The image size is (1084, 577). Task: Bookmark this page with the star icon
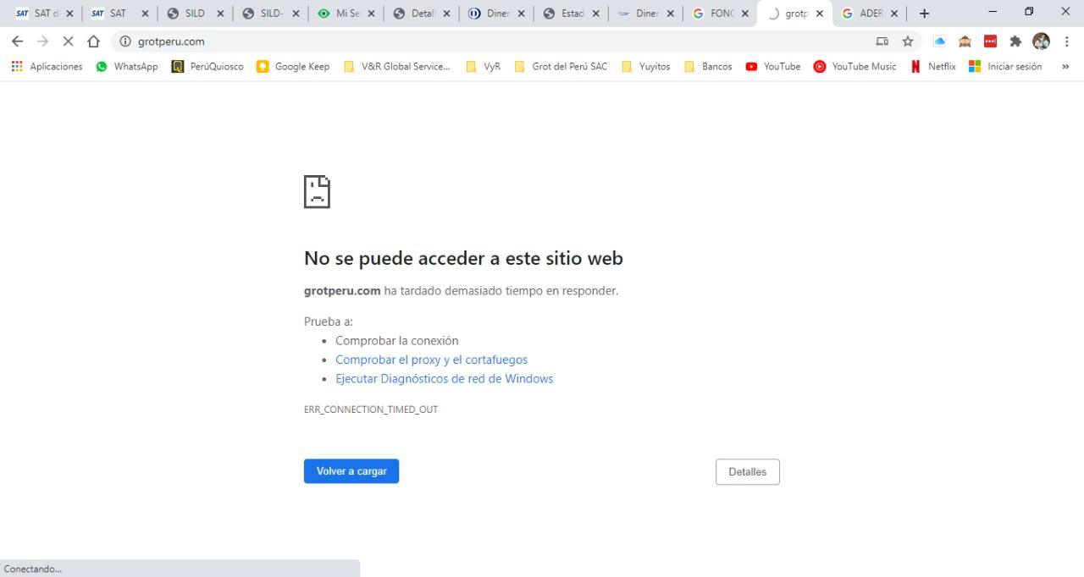point(908,41)
